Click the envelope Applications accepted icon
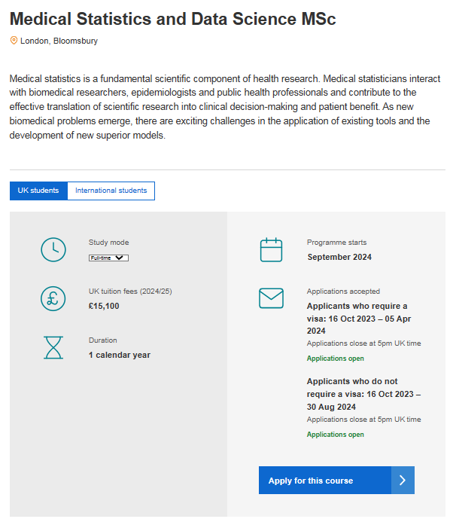This screenshot has height=525, width=453. (x=271, y=298)
